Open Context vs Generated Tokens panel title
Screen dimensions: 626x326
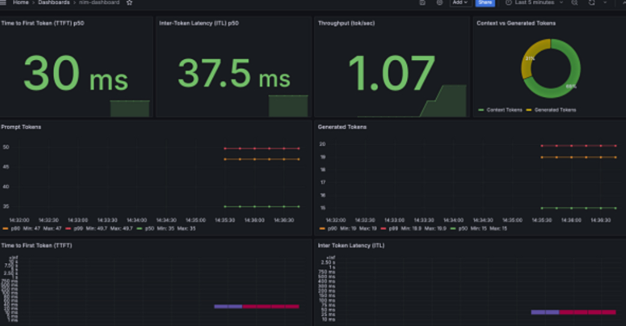click(x=516, y=23)
